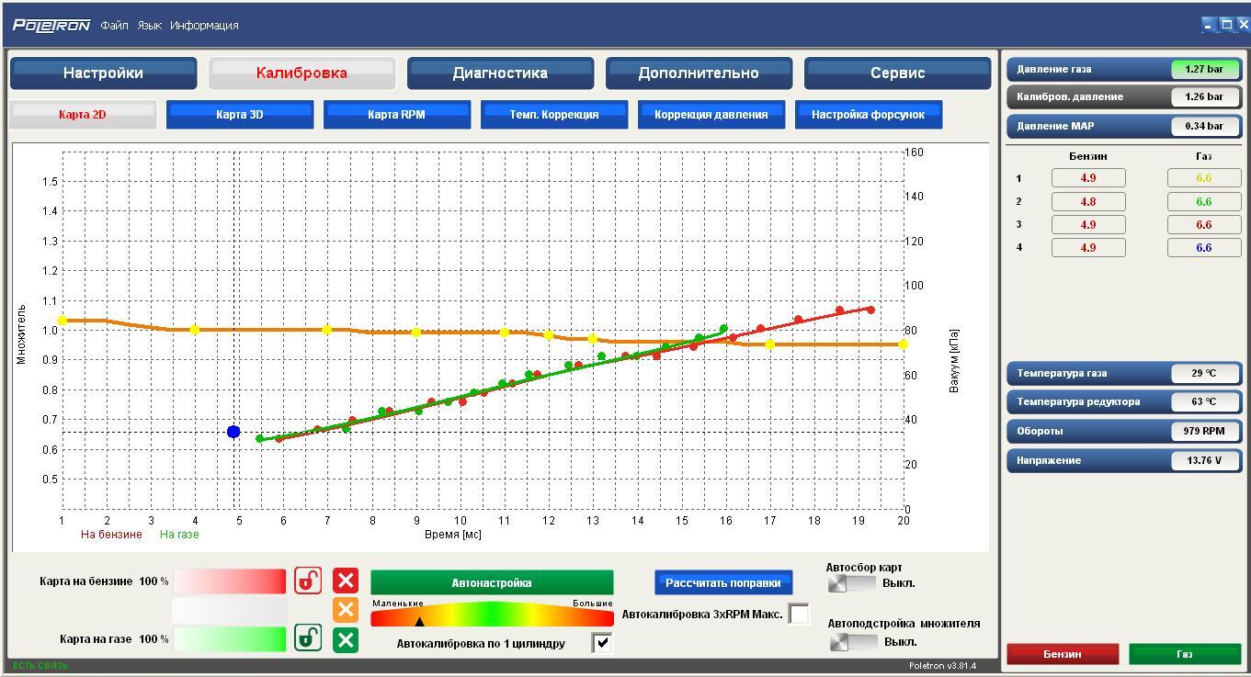Switch fuel to Бензин
Screen dimensions: 1251x677
tap(1062, 654)
